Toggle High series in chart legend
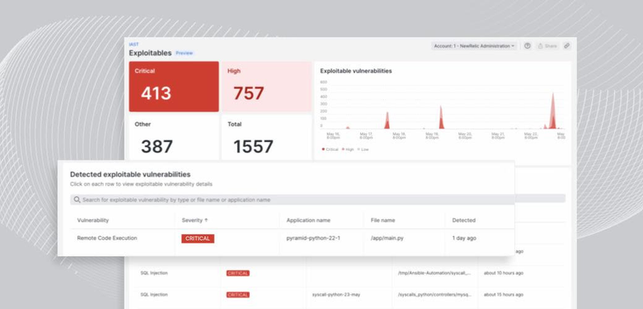Image resolution: width=643 pixels, height=309 pixels. coord(347,149)
